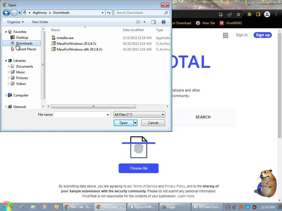Screen dimensions: 282x211
Task: Bookmark this page with the star icon
Action: (238, 14)
